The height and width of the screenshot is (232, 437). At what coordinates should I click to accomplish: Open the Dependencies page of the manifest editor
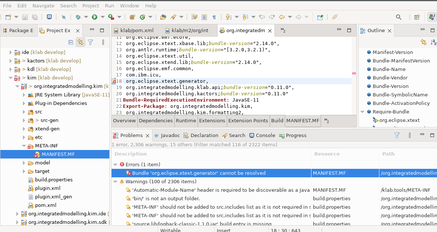coord(156,120)
